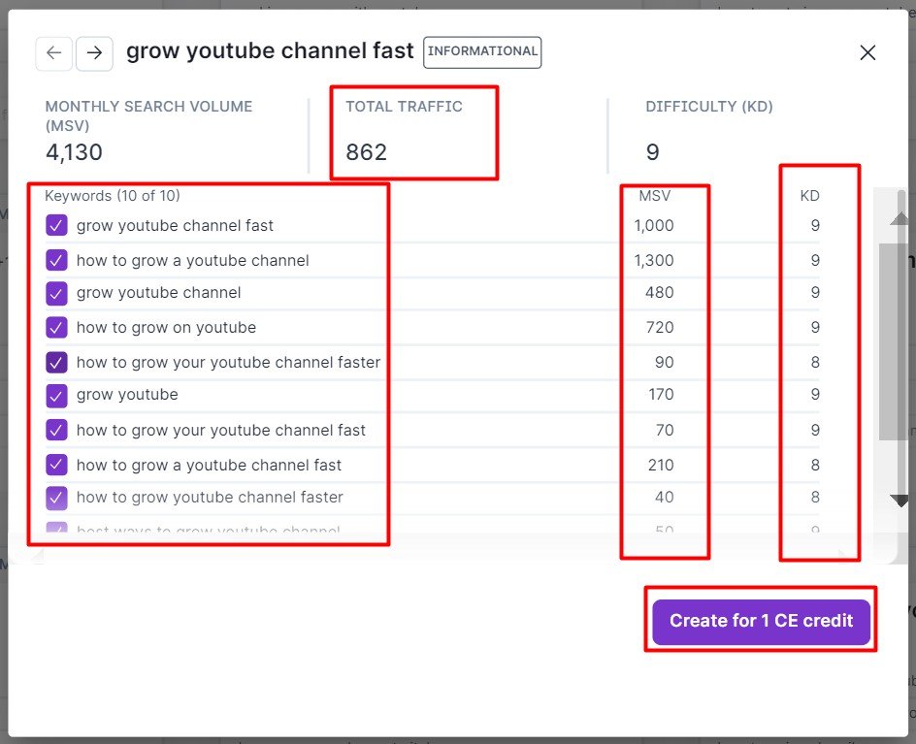Toggle 'how to grow your youtube channel faster'
This screenshot has height=744, width=916.
coord(56,363)
